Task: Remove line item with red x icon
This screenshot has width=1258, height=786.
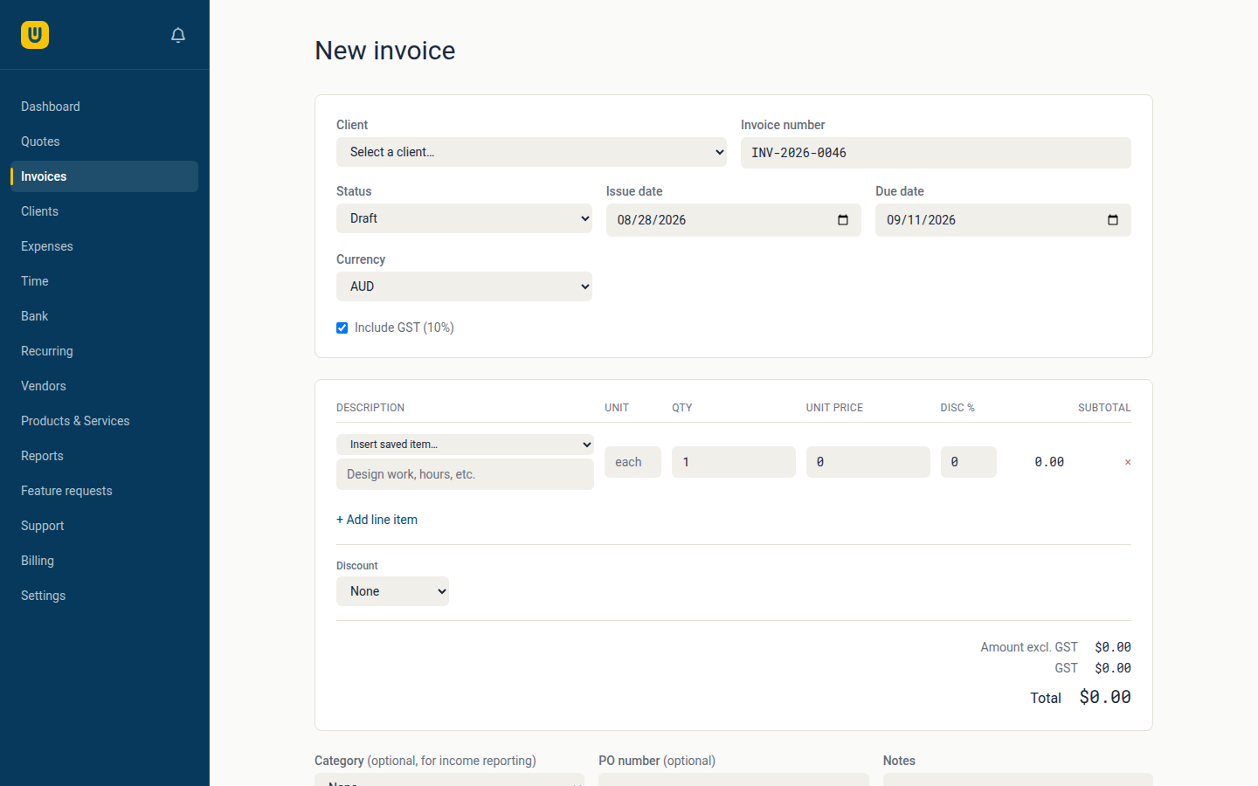Action: [x=1128, y=462]
